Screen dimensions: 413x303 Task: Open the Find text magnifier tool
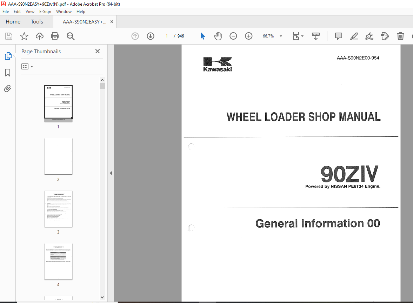coord(71,36)
